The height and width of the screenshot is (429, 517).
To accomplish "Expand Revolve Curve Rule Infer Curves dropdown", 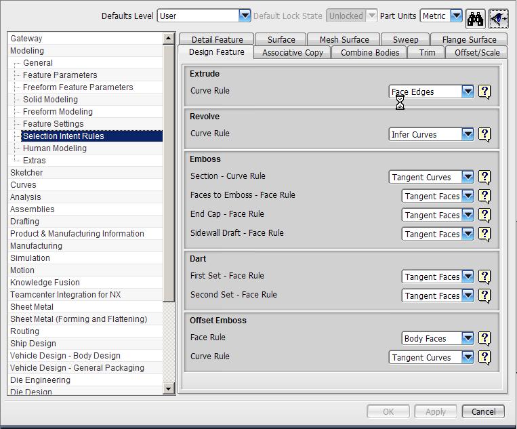I will click(x=468, y=134).
